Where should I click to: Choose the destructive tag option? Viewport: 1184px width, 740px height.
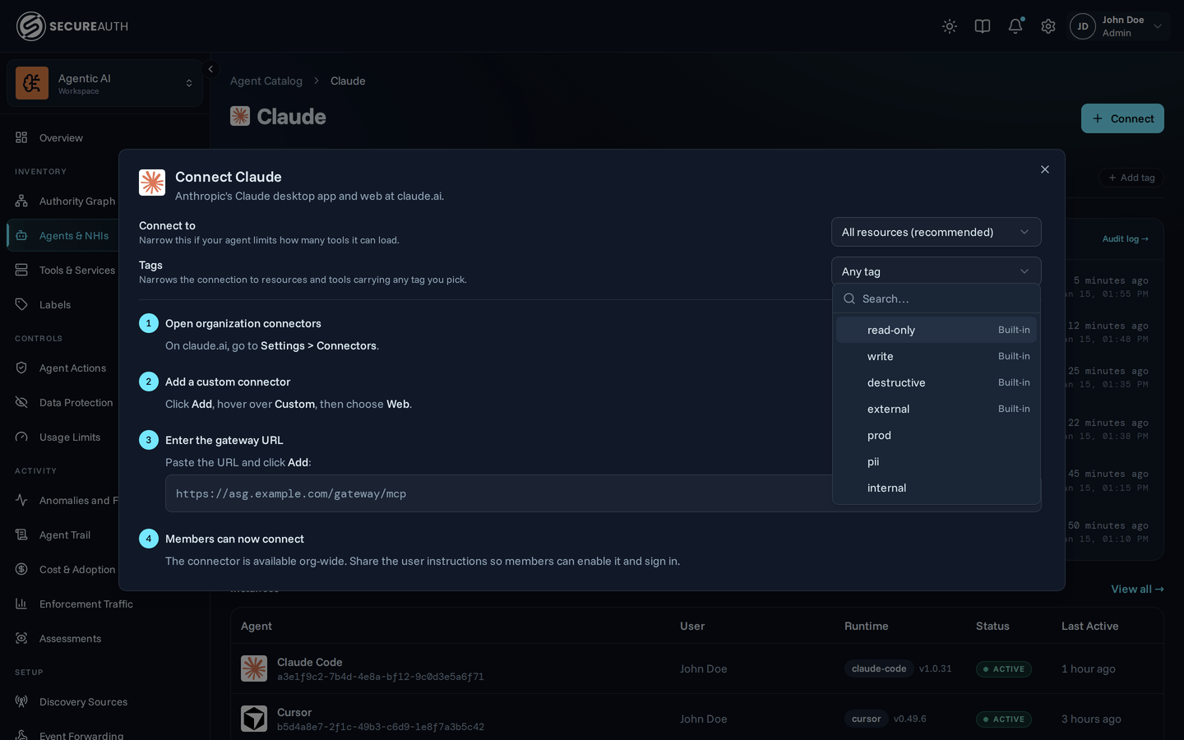[x=936, y=382]
